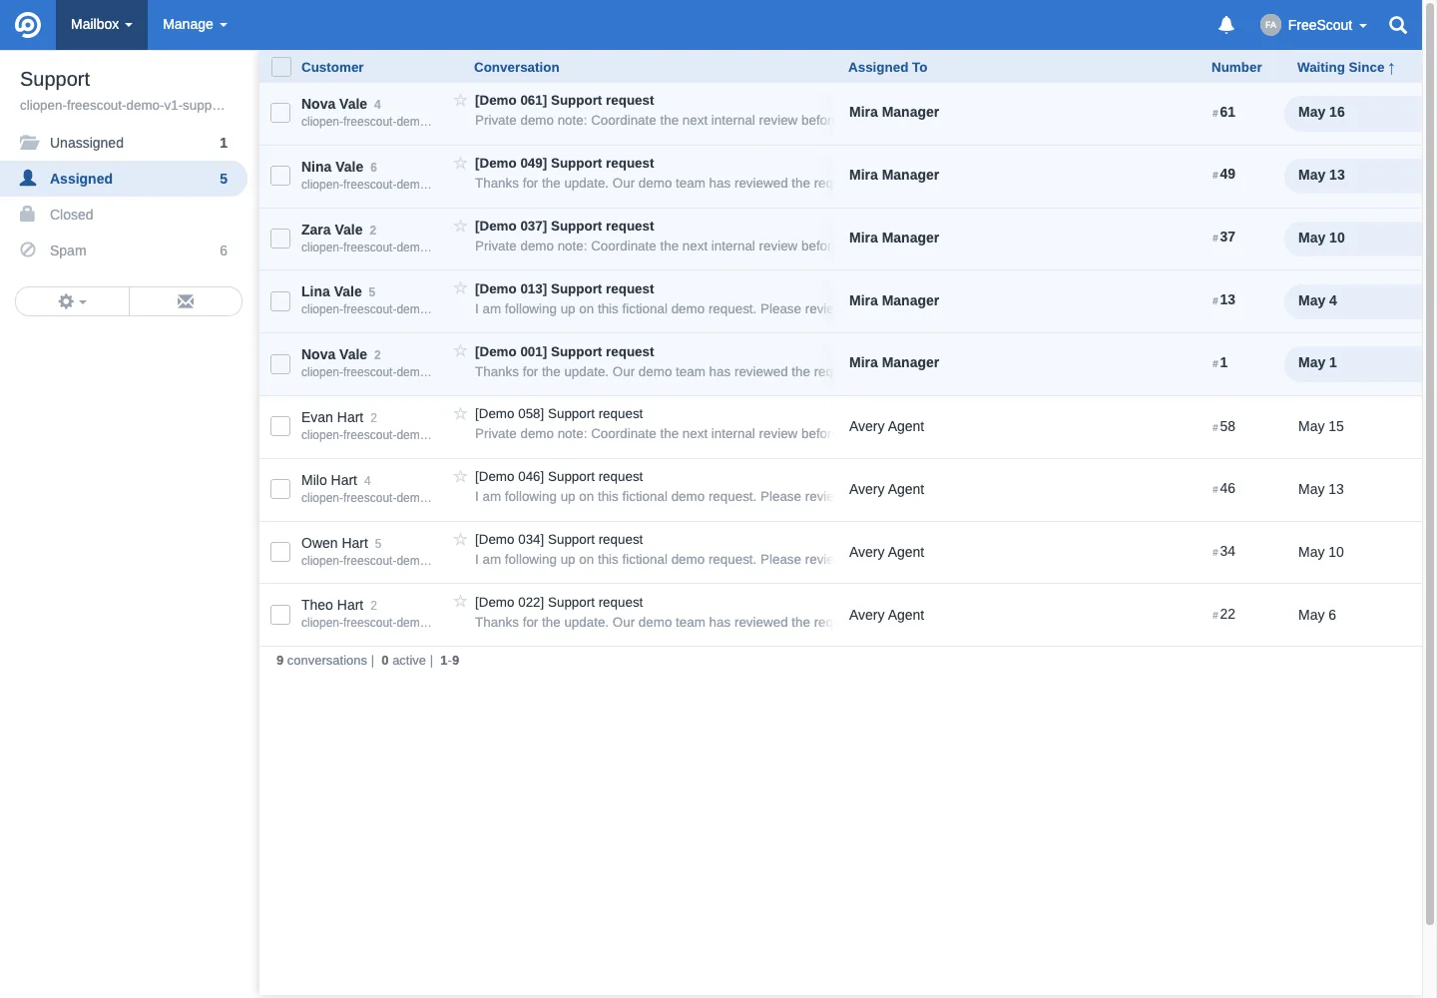Viewport: 1437px width, 998px height.
Task: Open mailbox settings gear menu
Action: pyautogui.click(x=72, y=301)
